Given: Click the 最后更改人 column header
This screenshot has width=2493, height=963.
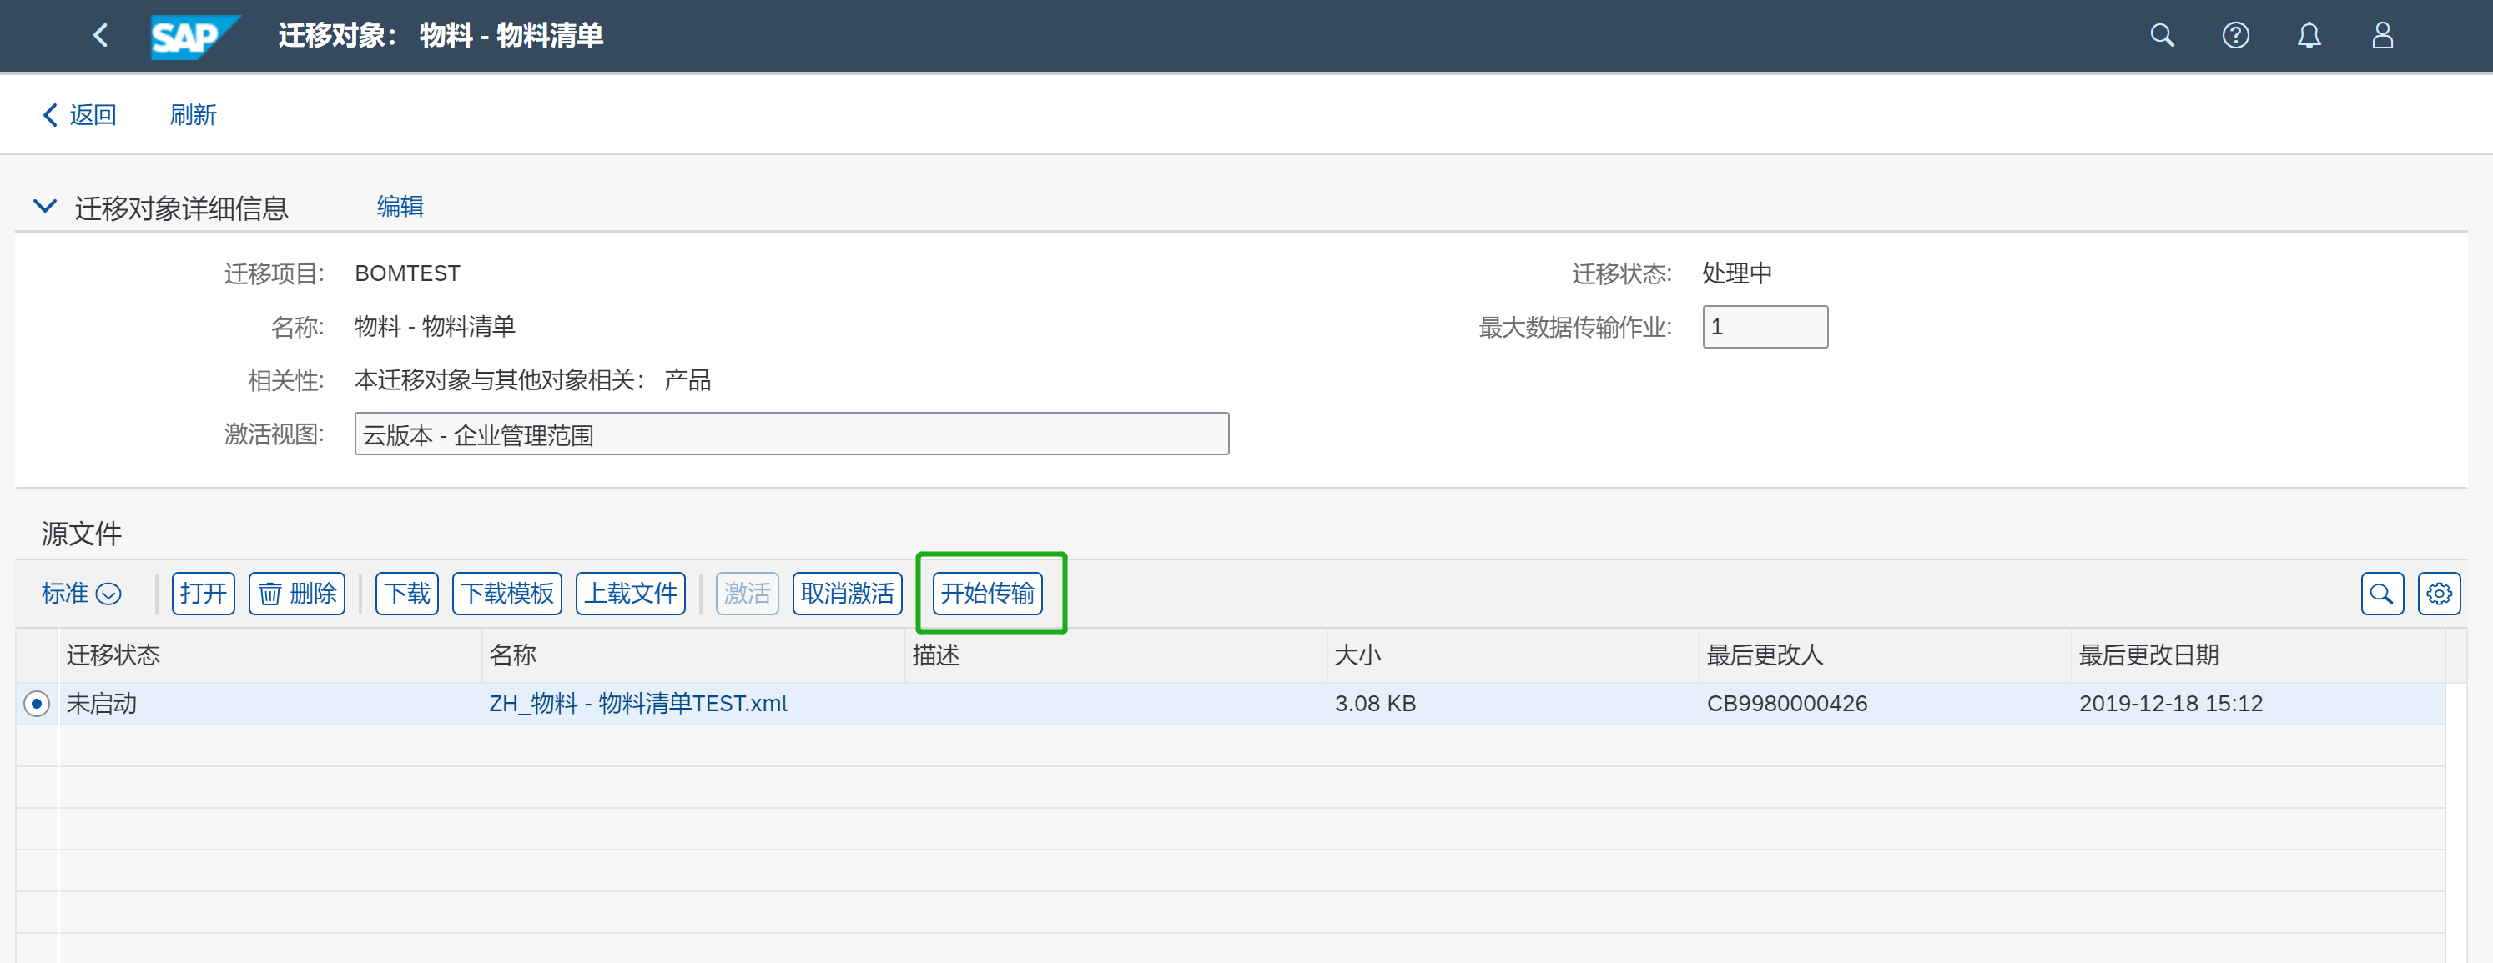Looking at the screenshot, I should coord(1886,655).
